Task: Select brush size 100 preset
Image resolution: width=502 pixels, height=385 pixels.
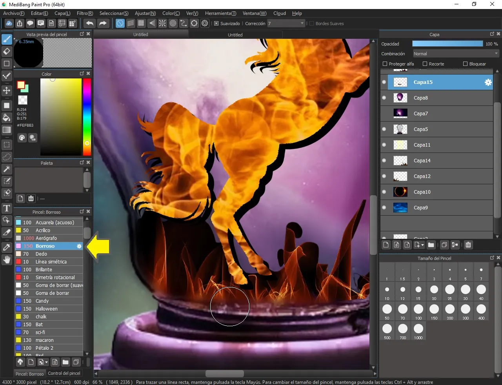Action: (x=418, y=311)
